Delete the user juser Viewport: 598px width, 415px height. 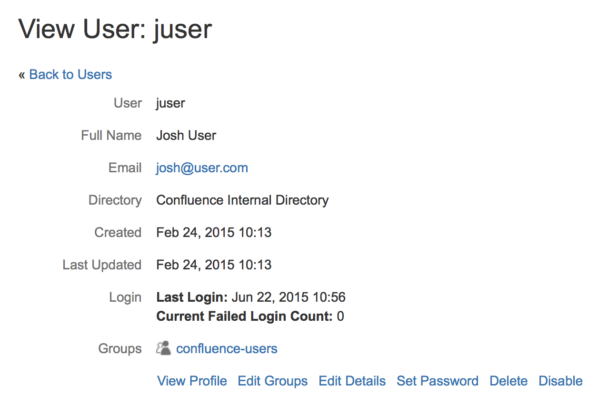click(508, 381)
